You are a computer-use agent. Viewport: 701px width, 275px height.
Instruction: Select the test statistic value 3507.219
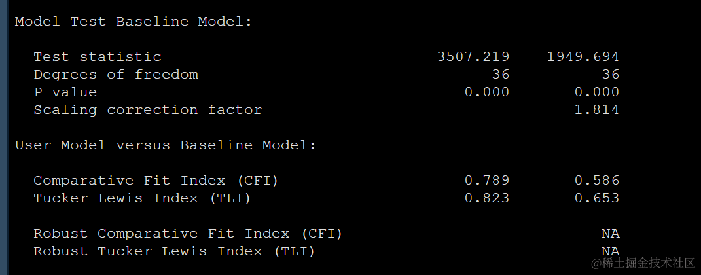(473, 57)
